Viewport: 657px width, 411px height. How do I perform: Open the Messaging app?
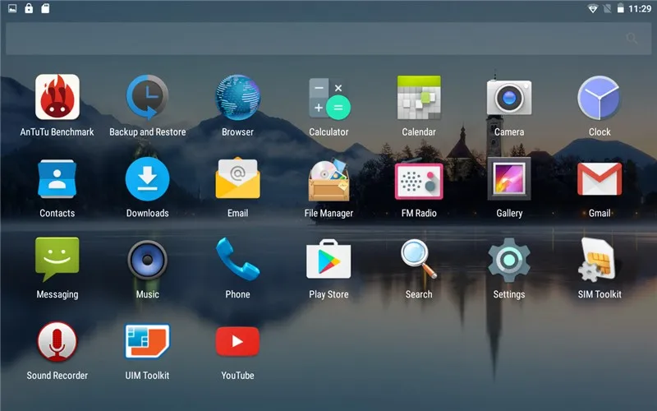tap(57, 259)
